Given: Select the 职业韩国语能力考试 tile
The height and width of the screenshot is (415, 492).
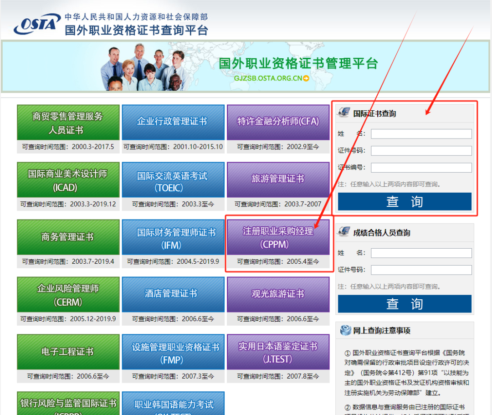Looking at the screenshot, I should [x=173, y=404].
